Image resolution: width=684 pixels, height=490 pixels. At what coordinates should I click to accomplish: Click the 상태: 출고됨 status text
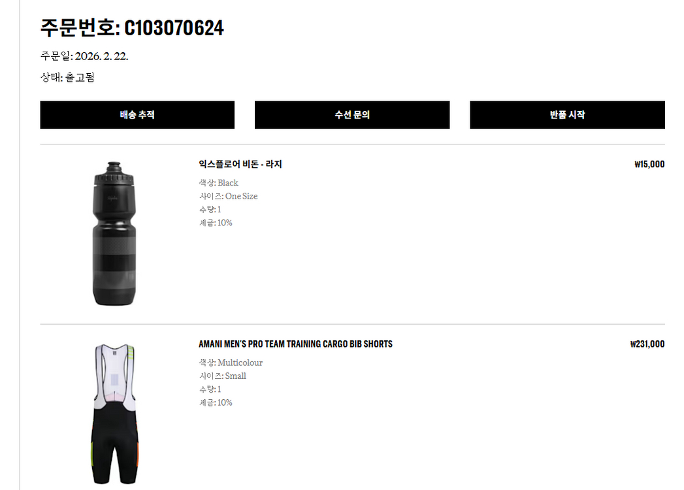(x=67, y=77)
